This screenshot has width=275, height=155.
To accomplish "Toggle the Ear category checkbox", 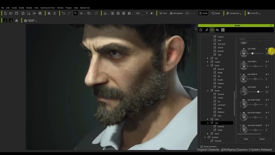I will [212, 58].
